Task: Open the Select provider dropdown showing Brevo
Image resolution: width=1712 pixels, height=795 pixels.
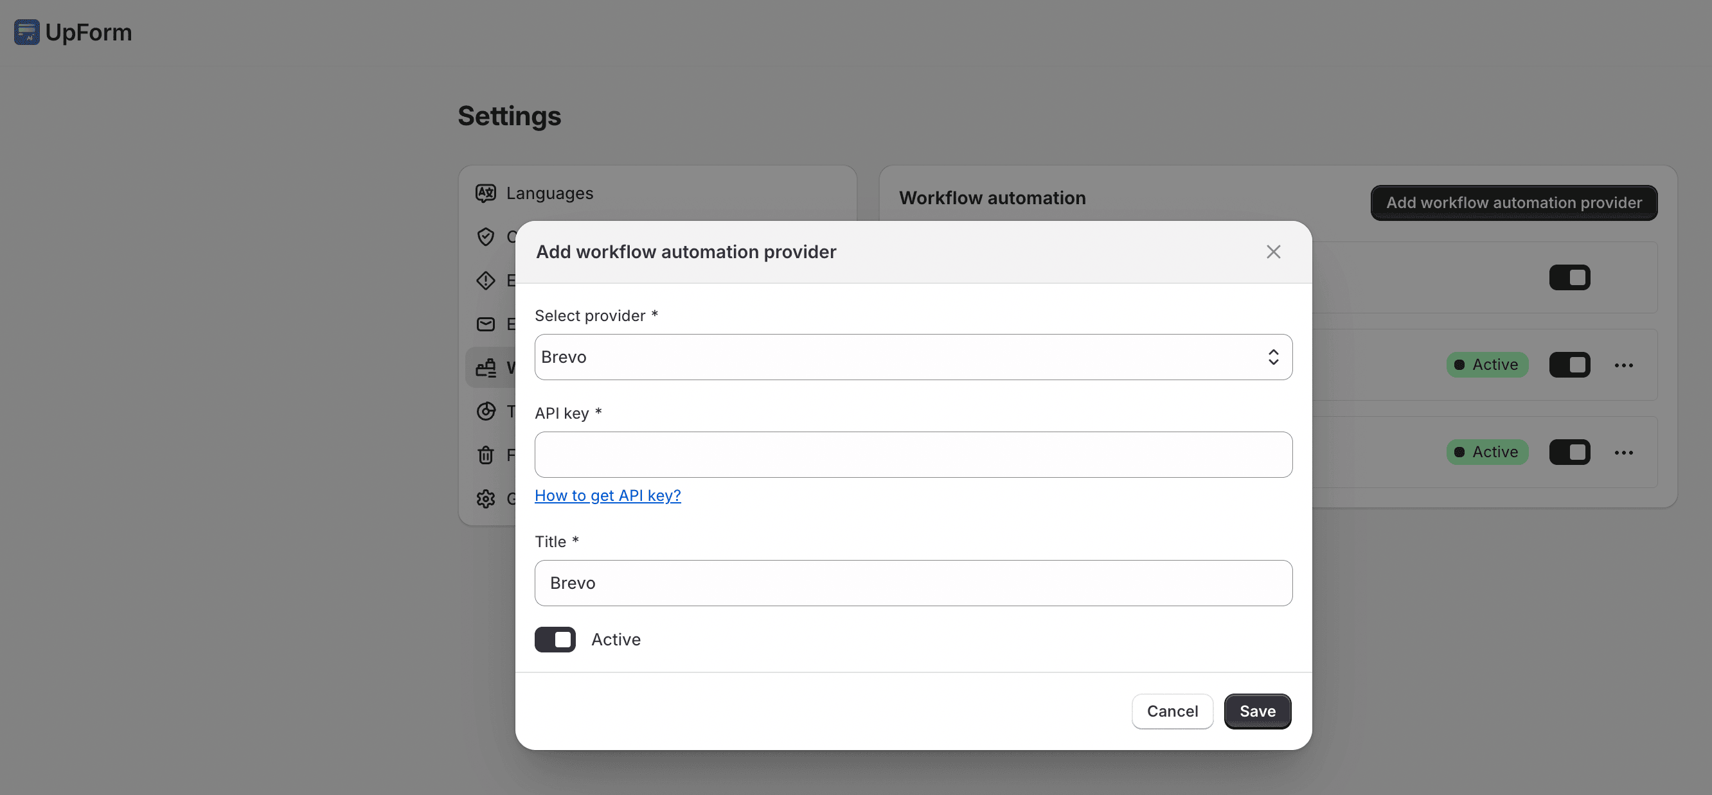Action: [x=913, y=357]
